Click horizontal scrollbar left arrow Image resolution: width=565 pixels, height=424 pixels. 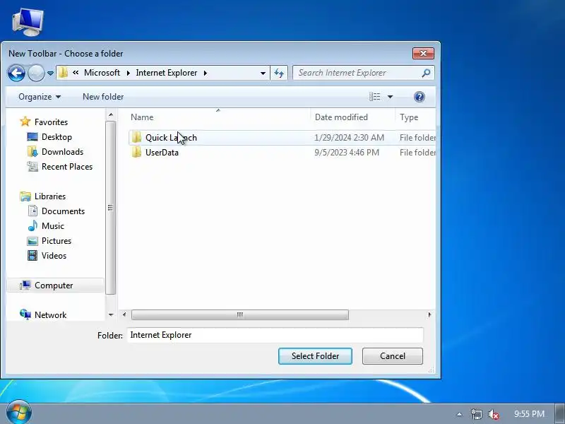[x=124, y=314]
